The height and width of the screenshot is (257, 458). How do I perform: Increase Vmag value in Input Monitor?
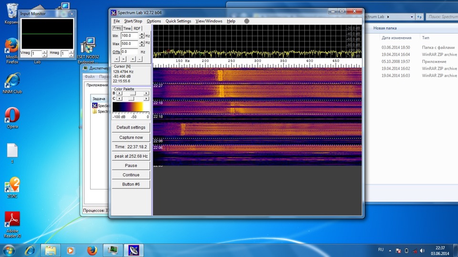click(45, 52)
